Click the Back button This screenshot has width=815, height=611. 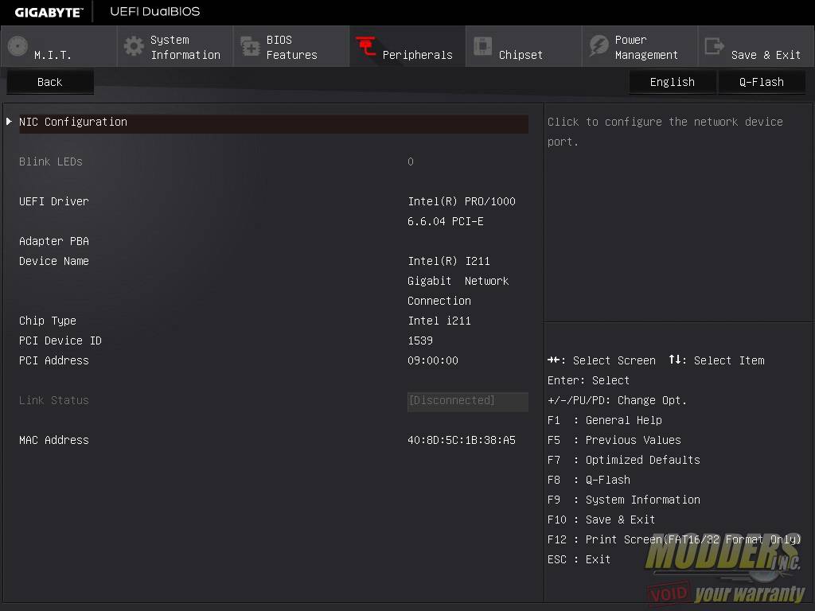tap(50, 82)
